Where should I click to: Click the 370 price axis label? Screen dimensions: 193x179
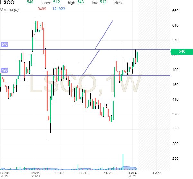[175, 114]
